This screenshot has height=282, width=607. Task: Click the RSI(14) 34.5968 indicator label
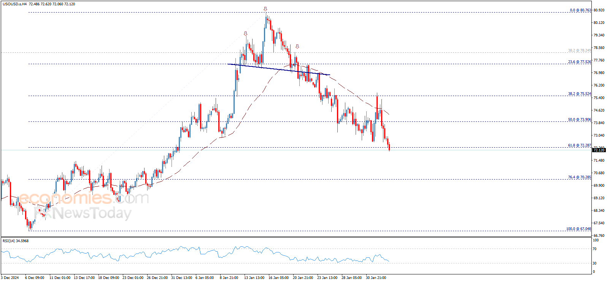(x=16, y=241)
